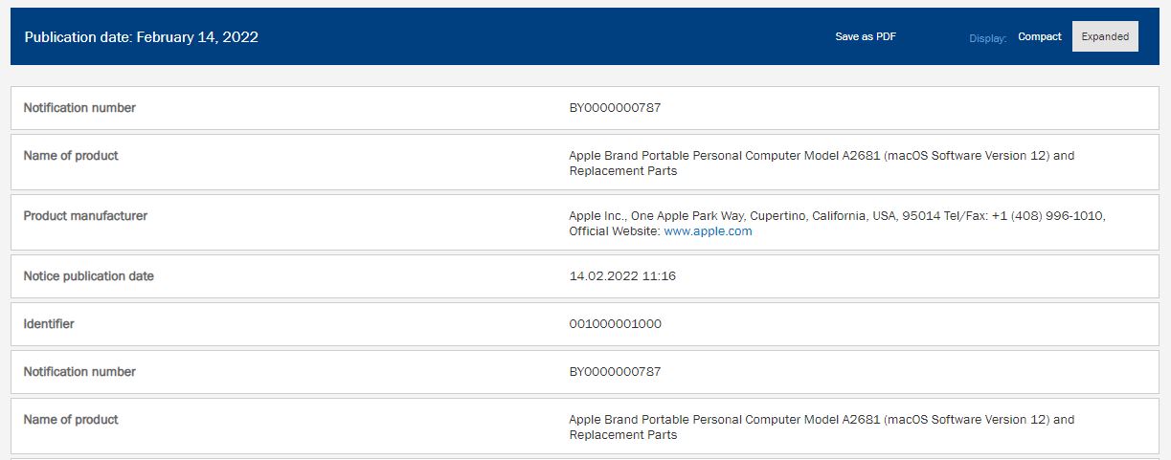The height and width of the screenshot is (460, 1171).
Task: Click the first BY0000000787 notification value
Action: [615, 108]
